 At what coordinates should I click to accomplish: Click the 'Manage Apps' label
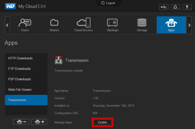[x=63, y=122]
